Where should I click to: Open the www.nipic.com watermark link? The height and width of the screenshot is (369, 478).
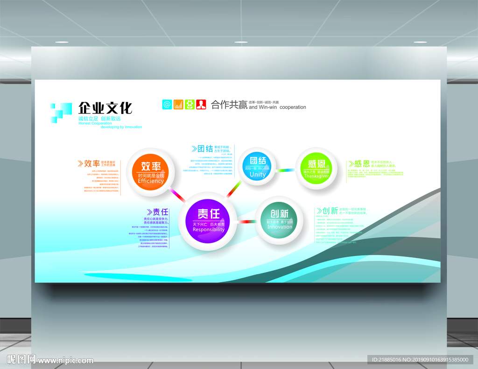[x=65, y=361]
